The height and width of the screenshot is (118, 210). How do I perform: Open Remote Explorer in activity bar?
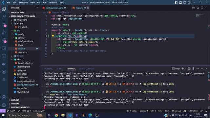click(4, 48)
